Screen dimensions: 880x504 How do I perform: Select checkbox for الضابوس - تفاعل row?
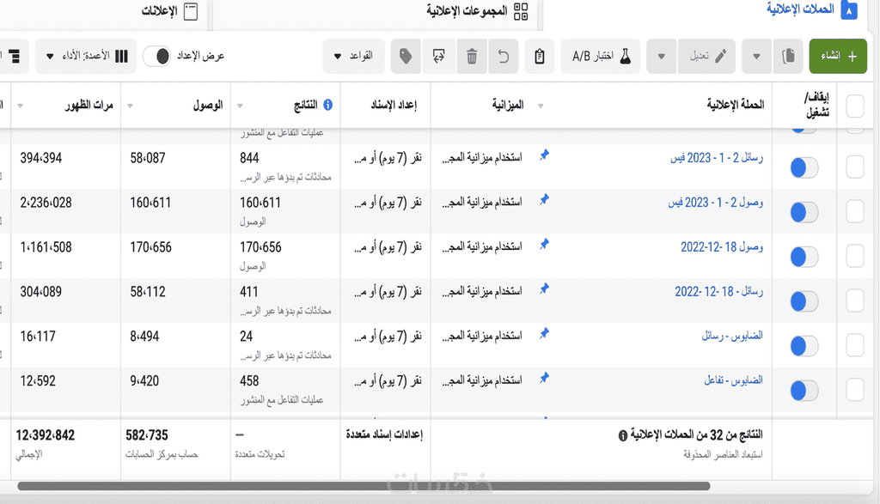(x=855, y=390)
